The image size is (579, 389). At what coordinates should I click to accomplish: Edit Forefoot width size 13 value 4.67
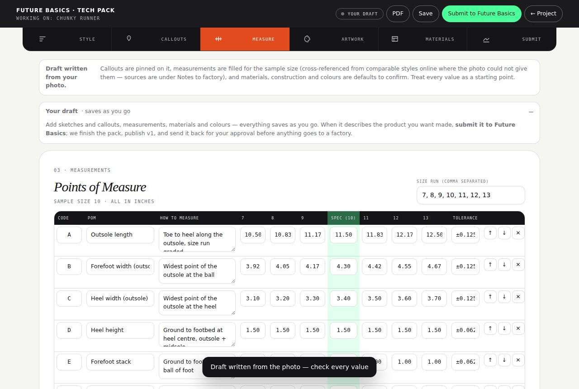[x=434, y=266]
